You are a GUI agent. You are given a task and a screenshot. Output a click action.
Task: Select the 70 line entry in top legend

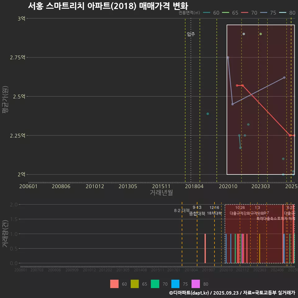click(249, 13)
